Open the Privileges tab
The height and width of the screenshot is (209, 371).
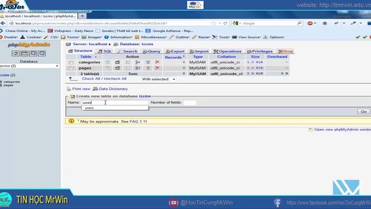click(260, 51)
